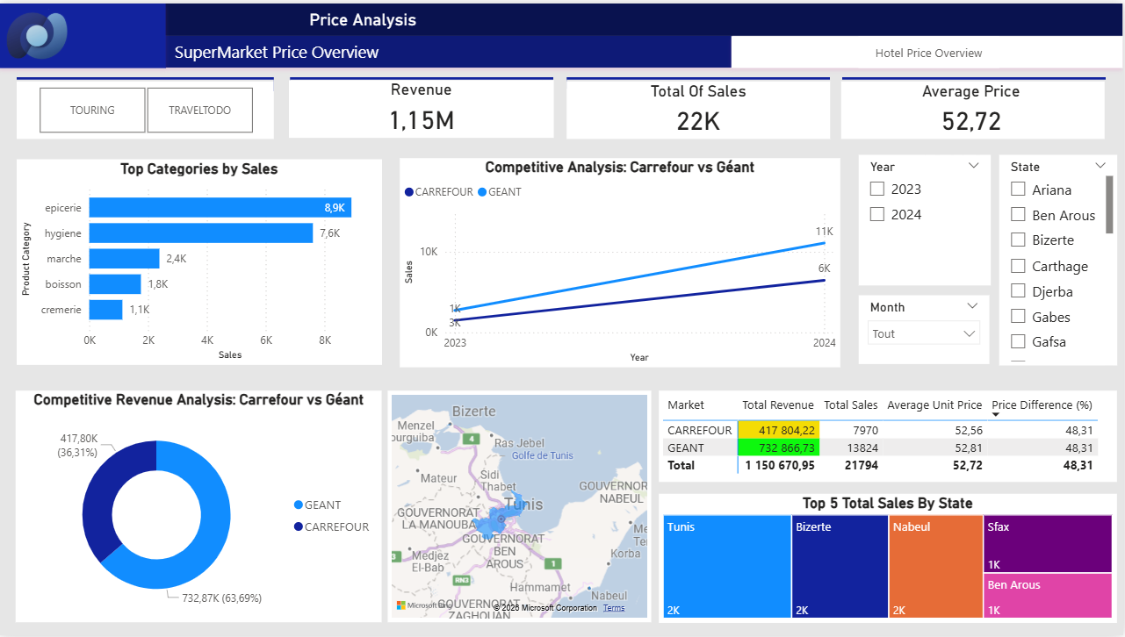This screenshot has height=637, width=1125.
Task: Select the Ben Arous tile in treemap
Action: coord(1048,597)
